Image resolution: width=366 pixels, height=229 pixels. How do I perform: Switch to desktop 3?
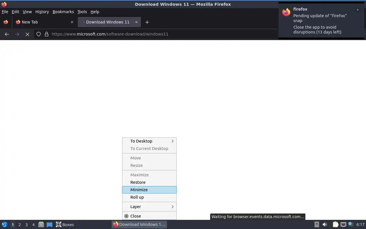pyautogui.click(x=26, y=225)
